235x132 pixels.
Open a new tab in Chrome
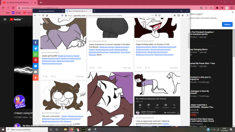tap(41, 3)
